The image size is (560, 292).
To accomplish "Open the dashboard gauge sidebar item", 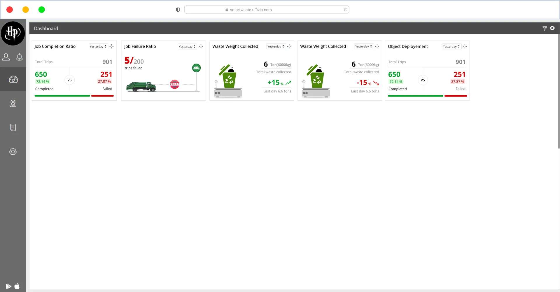I will 13,79.
